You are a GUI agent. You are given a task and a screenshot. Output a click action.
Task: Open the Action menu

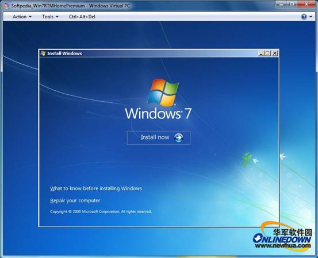tap(22, 17)
